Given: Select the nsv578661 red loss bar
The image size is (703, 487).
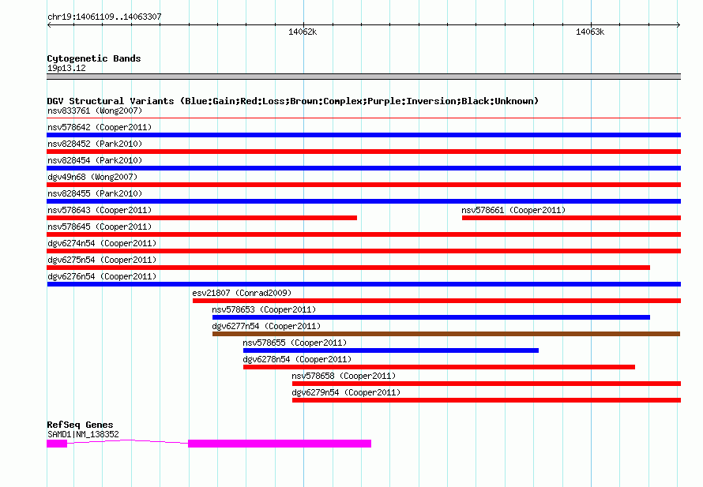Looking at the screenshot, I should (571, 218).
